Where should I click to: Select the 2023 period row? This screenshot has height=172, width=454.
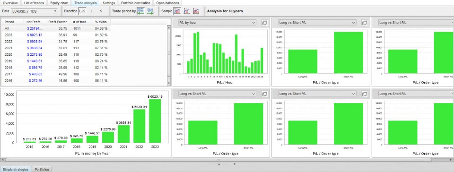pyautogui.click(x=56, y=35)
